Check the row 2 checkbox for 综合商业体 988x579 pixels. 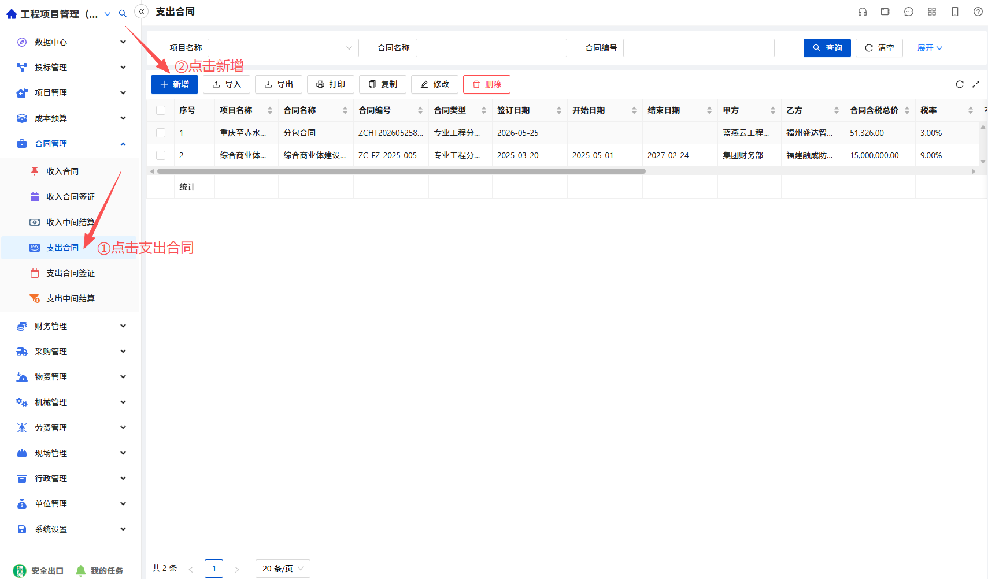tap(161, 155)
